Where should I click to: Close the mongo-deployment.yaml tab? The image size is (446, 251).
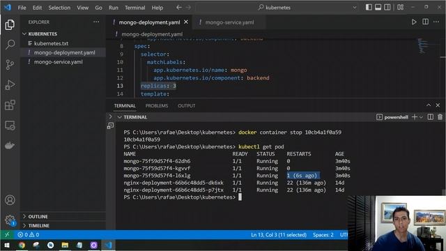186,22
